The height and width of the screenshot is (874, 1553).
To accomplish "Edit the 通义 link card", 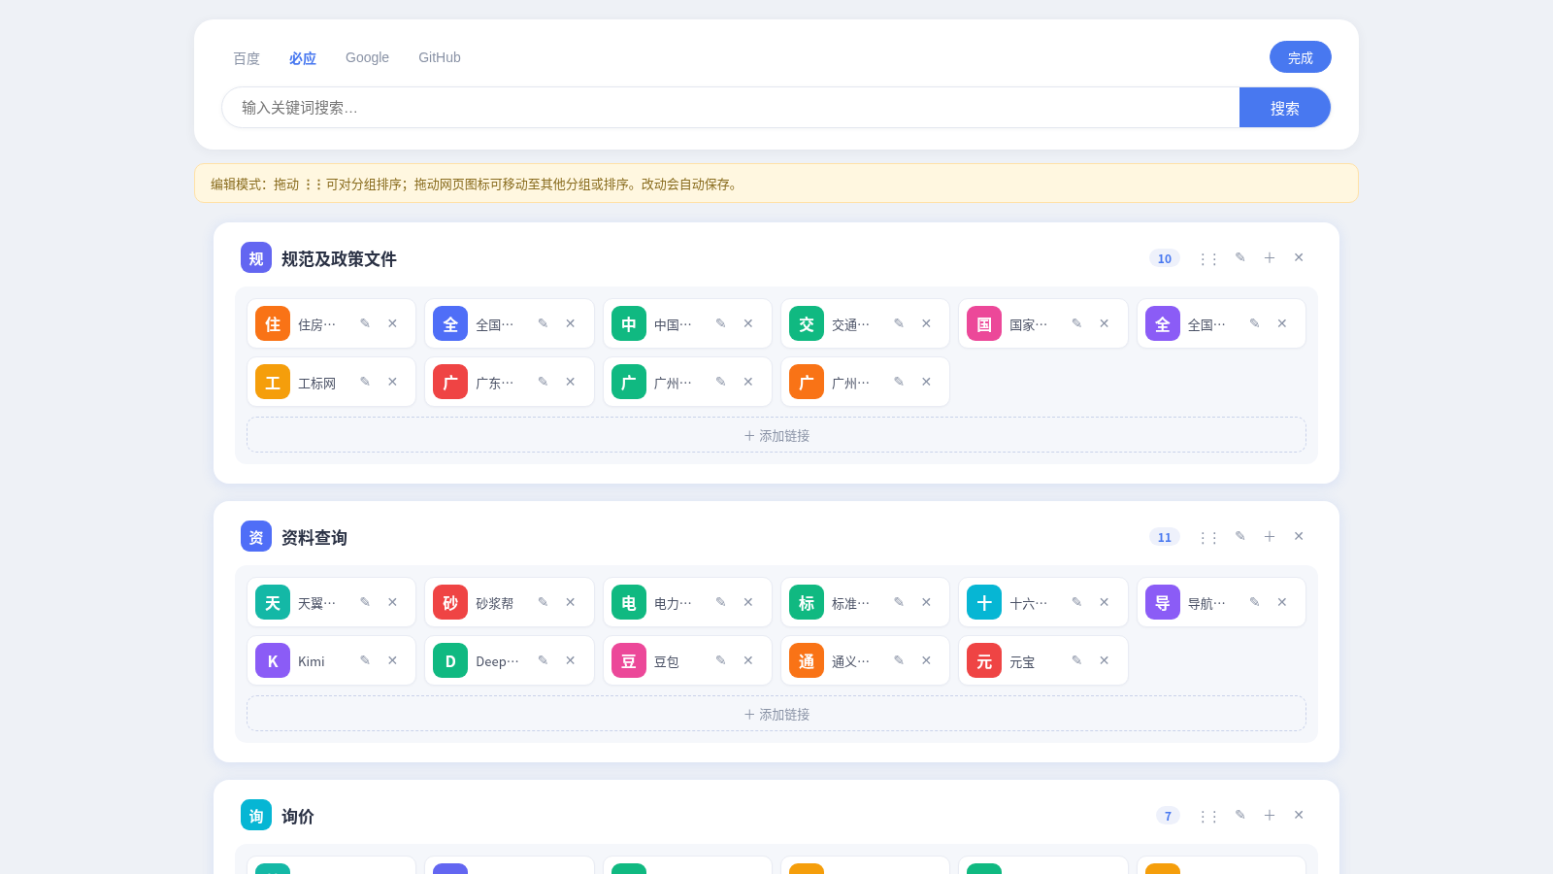I will click(x=899, y=660).
